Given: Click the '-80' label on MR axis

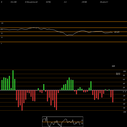Looking at the screenshot, I should 124,108.
